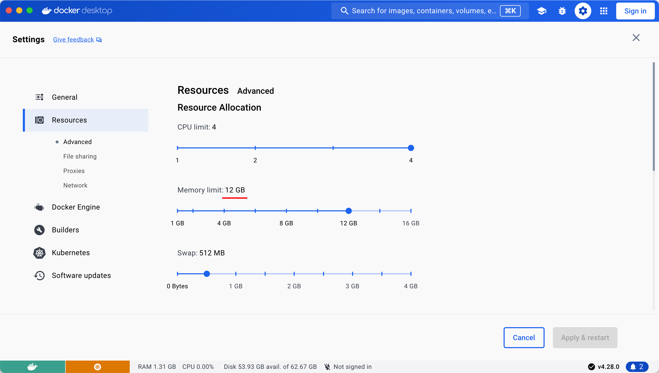Select the File sharing sub-item
Screen dimensions: 659x373
click(80, 156)
